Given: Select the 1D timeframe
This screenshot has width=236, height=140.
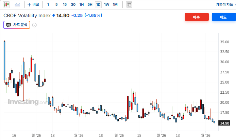Looking at the screenshot, I should (x=98, y=5).
